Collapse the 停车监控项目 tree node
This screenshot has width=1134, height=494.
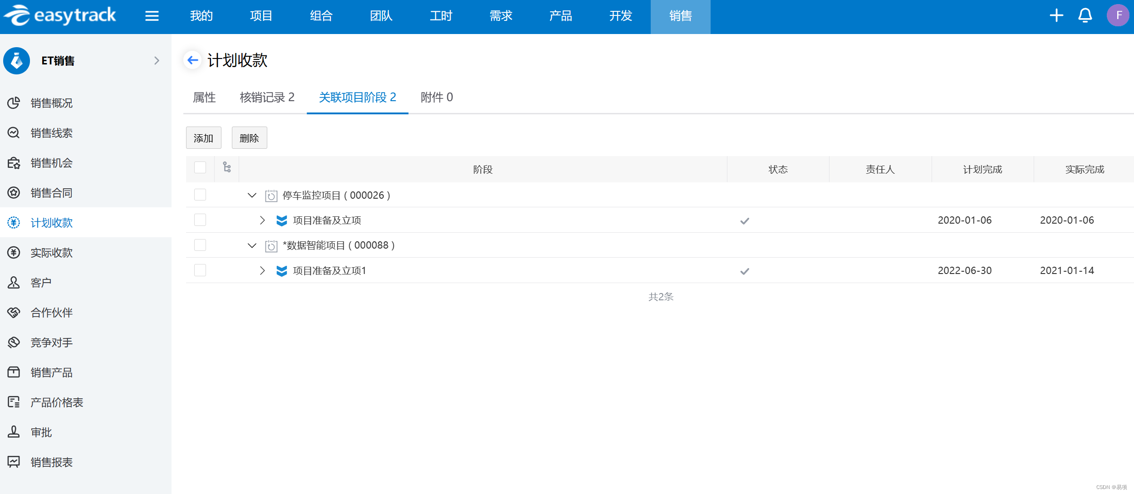[x=252, y=196]
